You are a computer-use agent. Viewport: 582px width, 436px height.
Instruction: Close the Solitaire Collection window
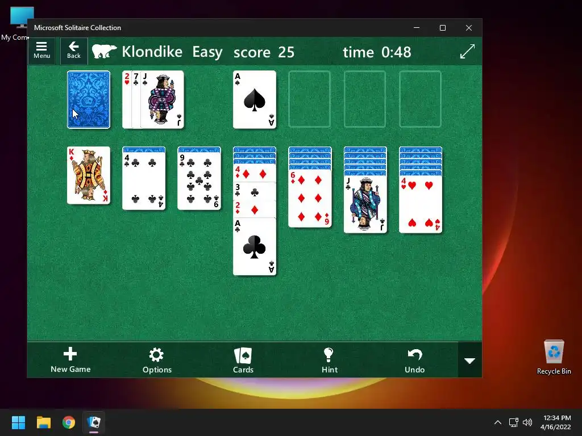tap(469, 28)
